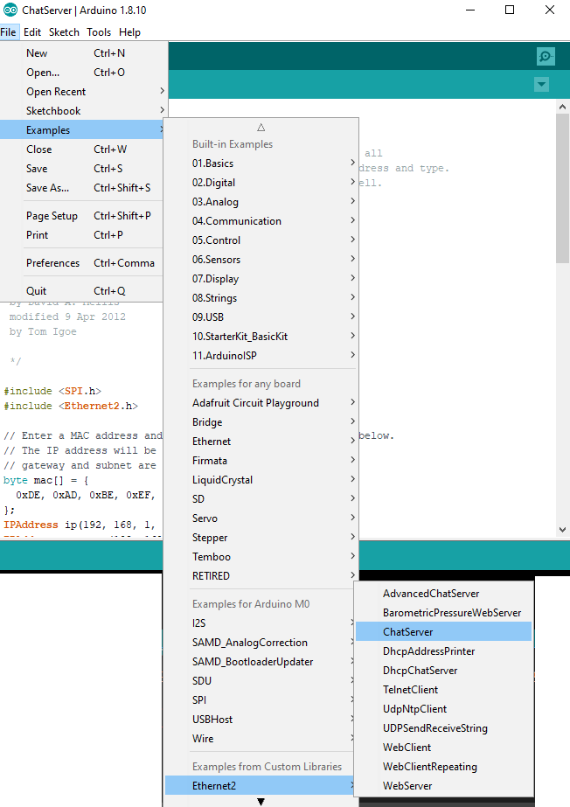Load the DhcpChatServer example
The height and width of the screenshot is (807, 570).
(443, 670)
